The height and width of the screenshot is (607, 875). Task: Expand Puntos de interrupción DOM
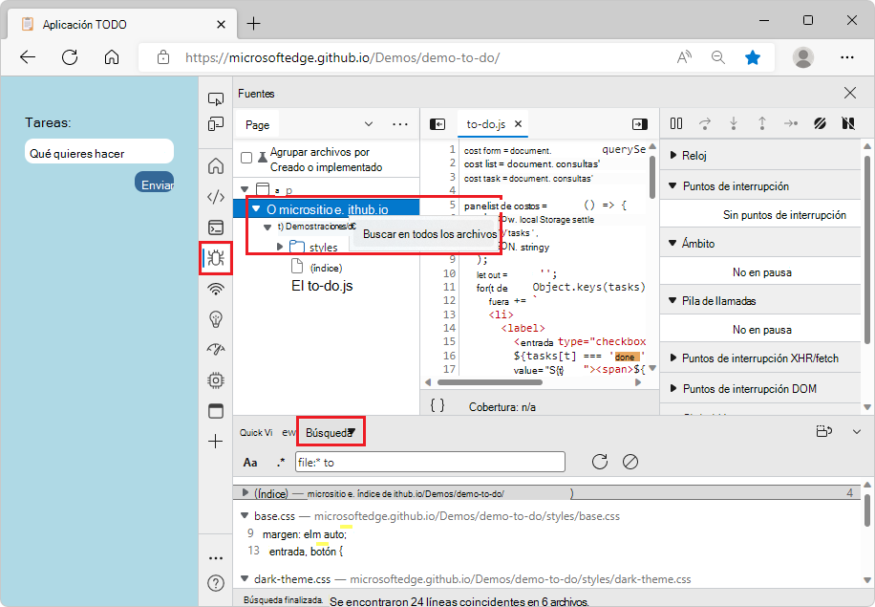point(673,388)
